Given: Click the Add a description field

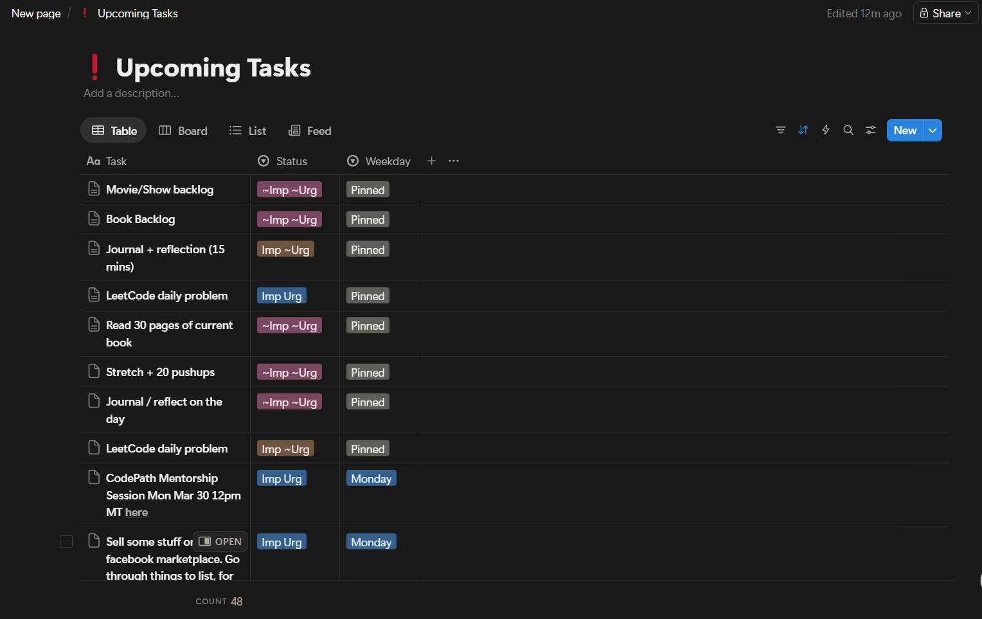Looking at the screenshot, I should pos(131,93).
